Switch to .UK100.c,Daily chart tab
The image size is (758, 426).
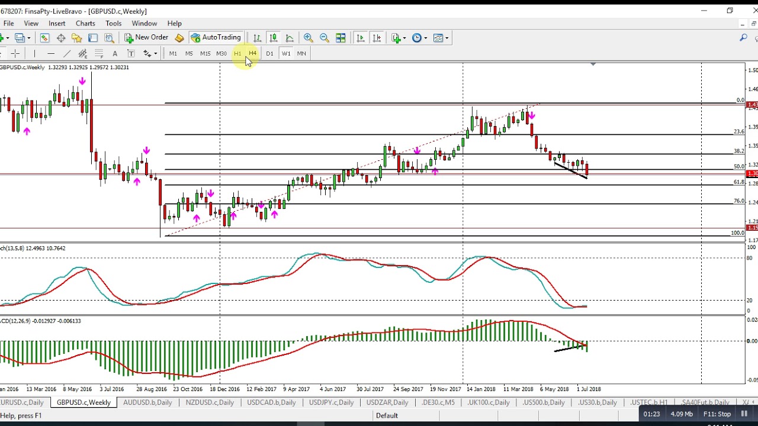coord(489,402)
